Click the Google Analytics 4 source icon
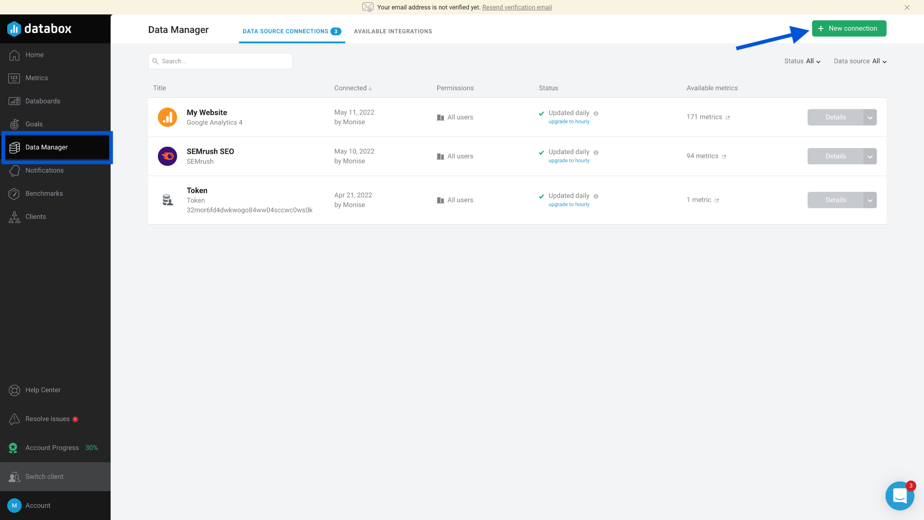Viewport: 924px width, 520px height. pos(167,117)
